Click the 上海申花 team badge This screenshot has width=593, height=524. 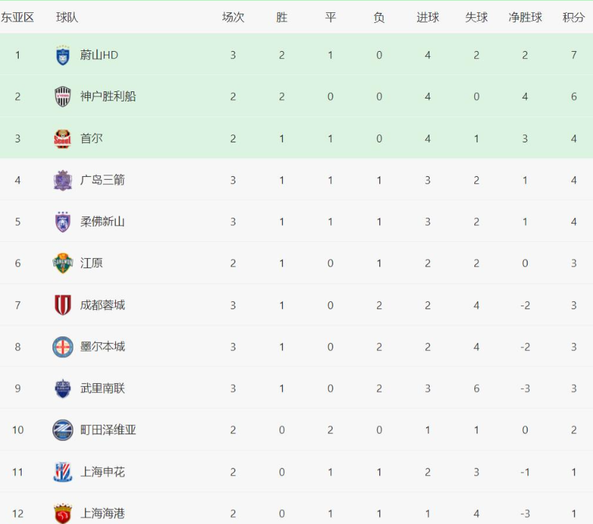63,472
